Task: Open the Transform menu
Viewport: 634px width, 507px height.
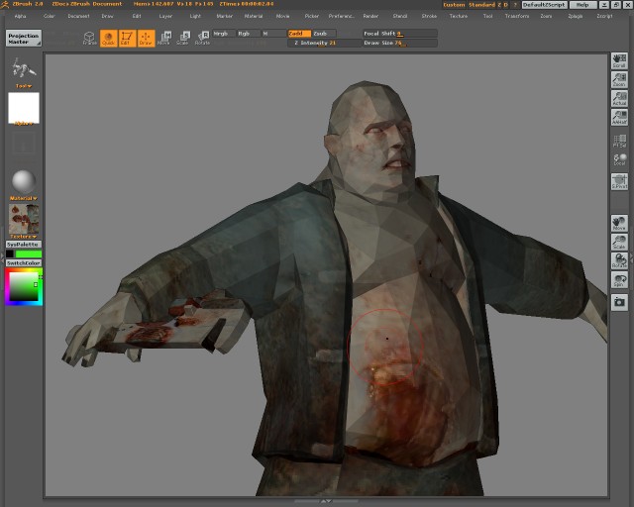Action: point(517,16)
